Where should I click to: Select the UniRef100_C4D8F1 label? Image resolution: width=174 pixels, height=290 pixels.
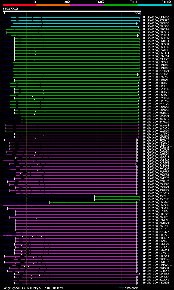click(156, 164)
